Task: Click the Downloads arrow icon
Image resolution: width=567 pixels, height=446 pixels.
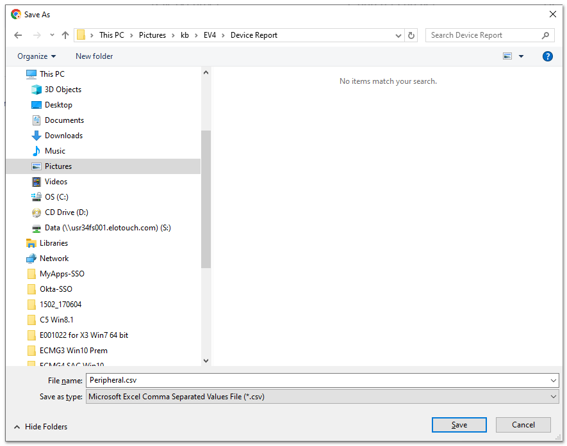Action: [x=36, y=136]
